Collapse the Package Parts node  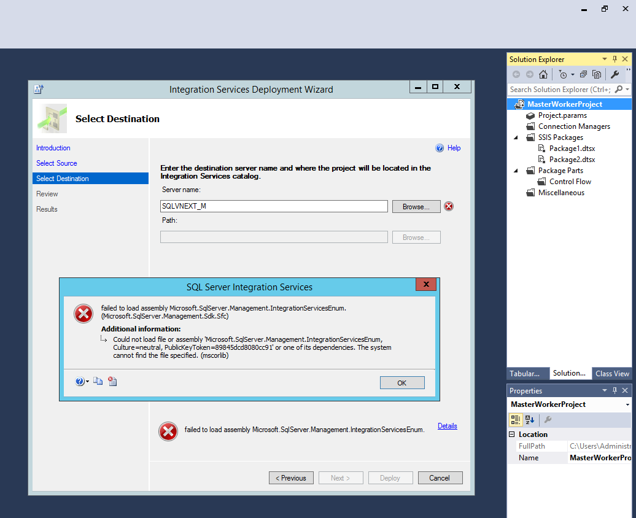tap(516, 171)
